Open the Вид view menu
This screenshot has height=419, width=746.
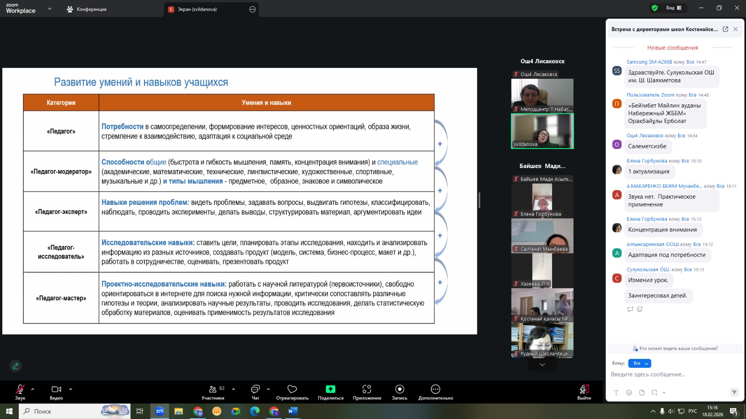tap(673, 8)
